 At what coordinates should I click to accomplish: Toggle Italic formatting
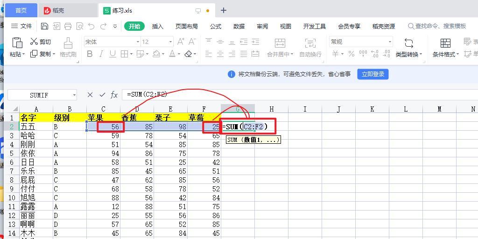point(101,54)
